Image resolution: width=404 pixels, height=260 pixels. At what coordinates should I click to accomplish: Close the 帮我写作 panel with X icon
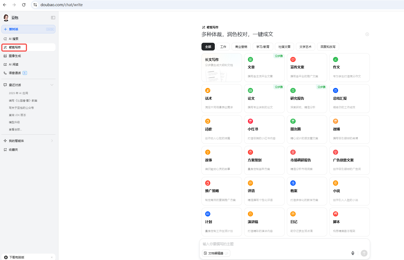(367, 34)
